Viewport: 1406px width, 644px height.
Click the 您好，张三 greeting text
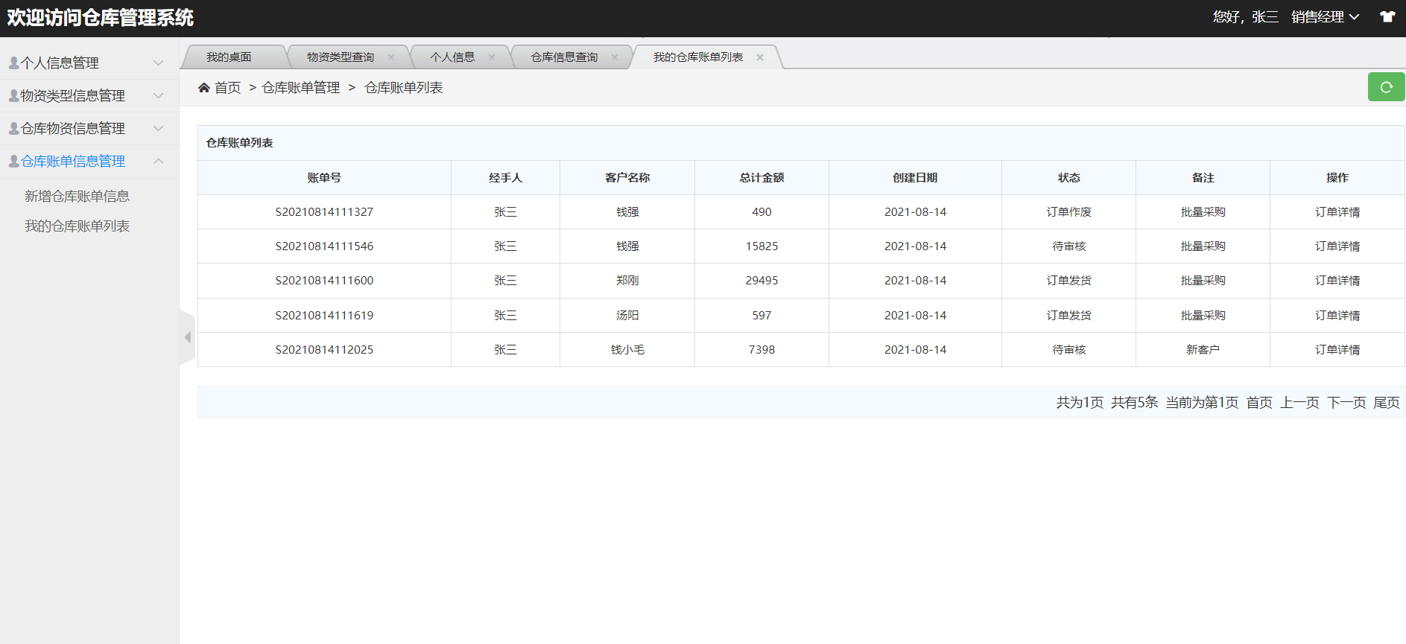point(1245,17)
